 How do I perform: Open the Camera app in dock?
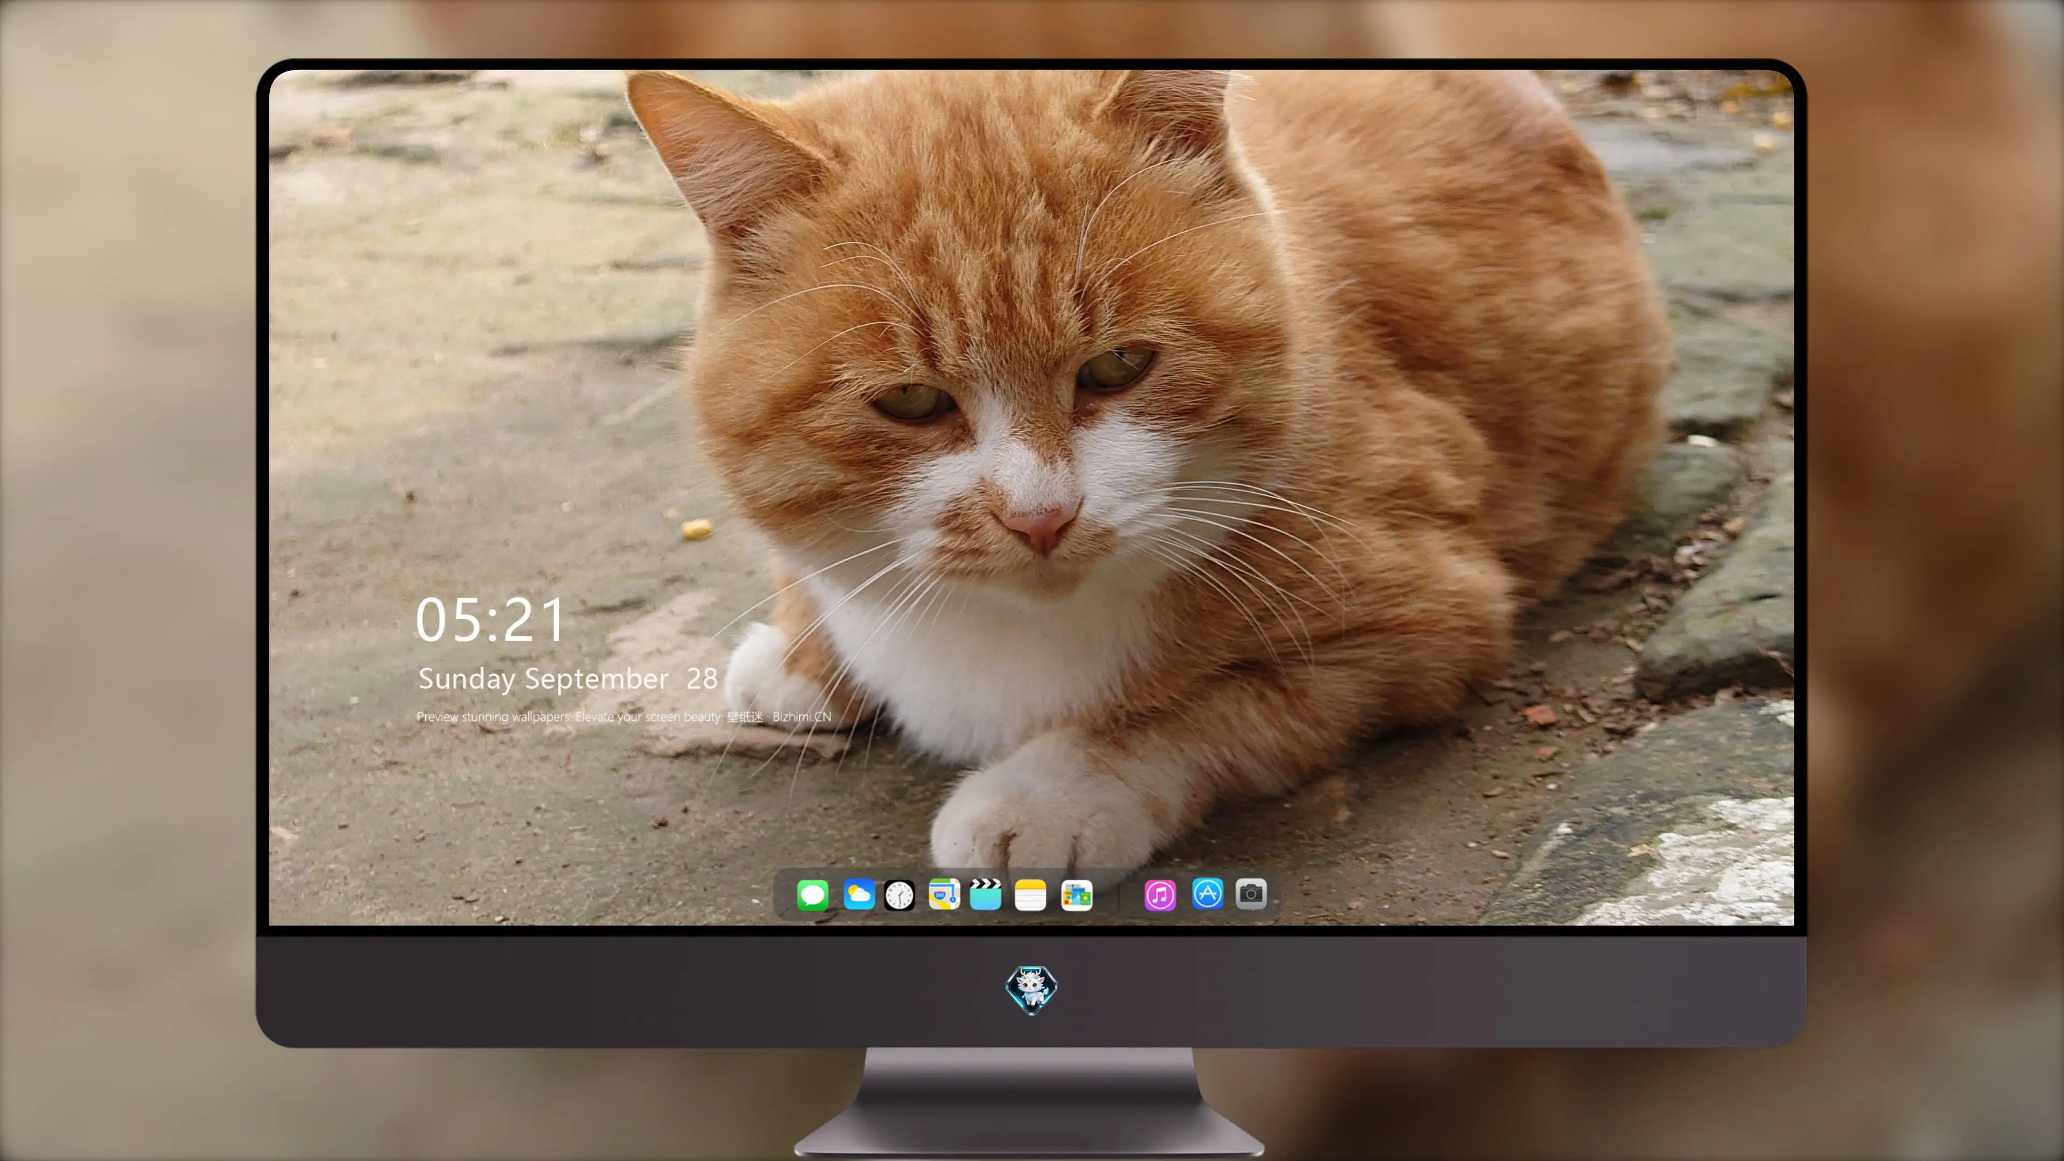click(1251, 893)
